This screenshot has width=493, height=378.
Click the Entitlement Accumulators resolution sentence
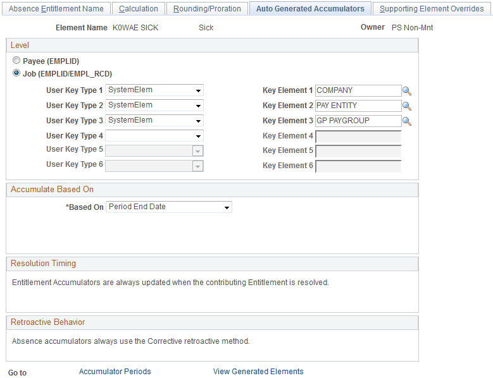170,283
